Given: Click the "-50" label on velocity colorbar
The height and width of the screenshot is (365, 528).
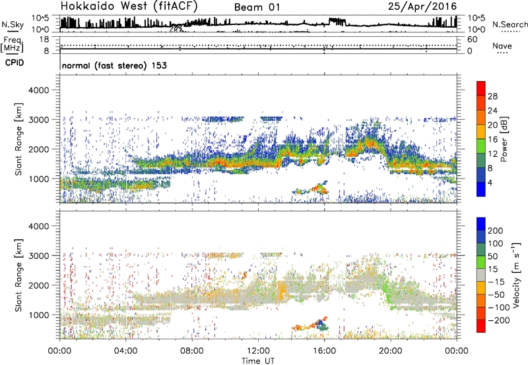Looking at the screenshot, I should (496, 295).
